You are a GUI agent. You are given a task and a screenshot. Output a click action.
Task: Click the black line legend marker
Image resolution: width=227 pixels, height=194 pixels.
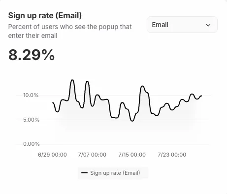[x=84, y=173]
